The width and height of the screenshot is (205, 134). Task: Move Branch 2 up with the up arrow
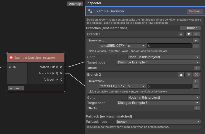click(181, 75)
